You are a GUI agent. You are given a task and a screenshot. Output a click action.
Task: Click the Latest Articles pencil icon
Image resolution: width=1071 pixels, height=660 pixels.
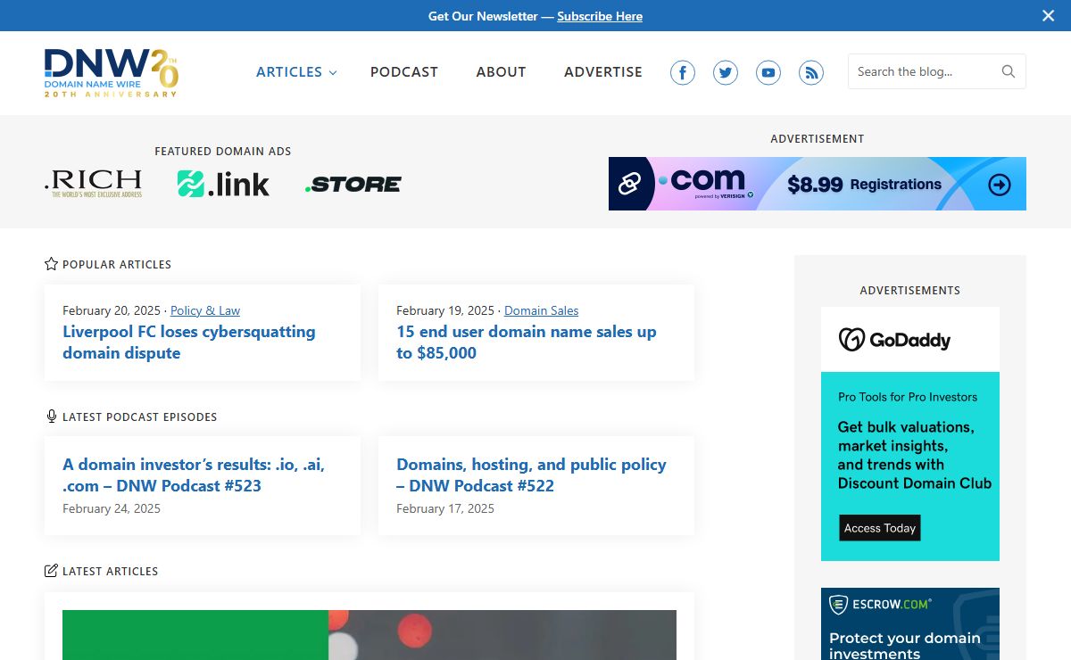coord(51,571)
